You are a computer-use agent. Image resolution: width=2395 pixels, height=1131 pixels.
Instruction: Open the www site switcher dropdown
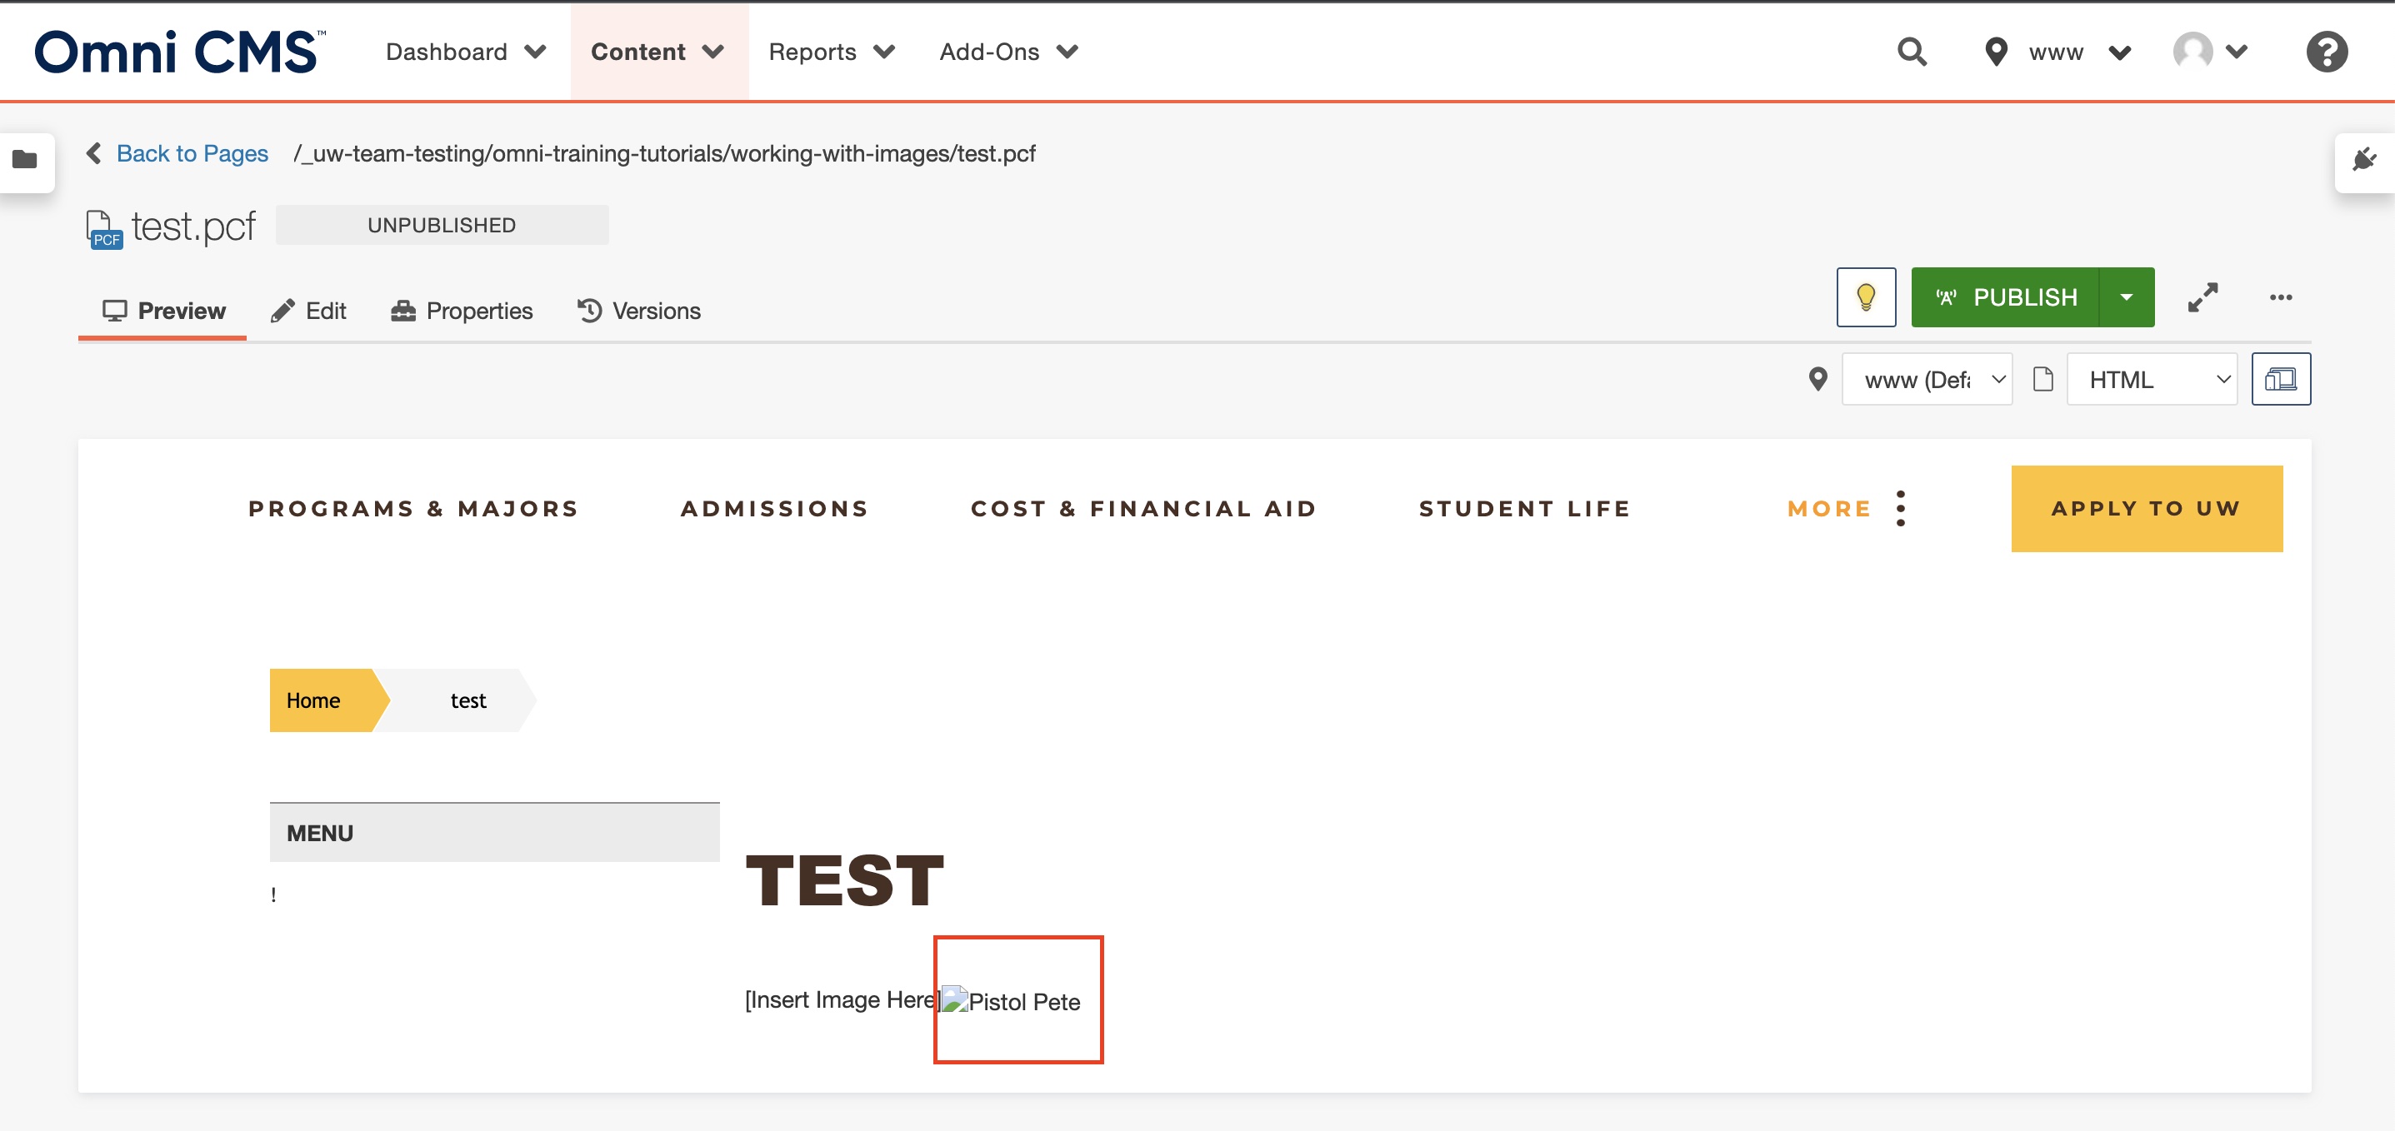pos(2079,52)
